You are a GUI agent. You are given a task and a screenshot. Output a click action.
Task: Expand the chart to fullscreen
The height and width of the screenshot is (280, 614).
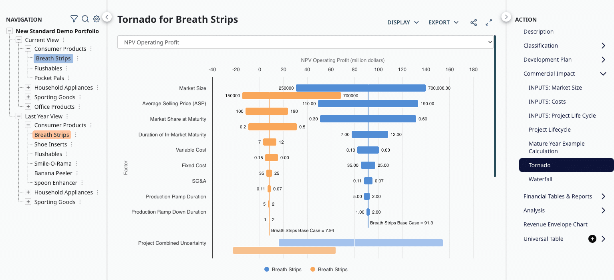pyautogui.click(x=489, y=22)
